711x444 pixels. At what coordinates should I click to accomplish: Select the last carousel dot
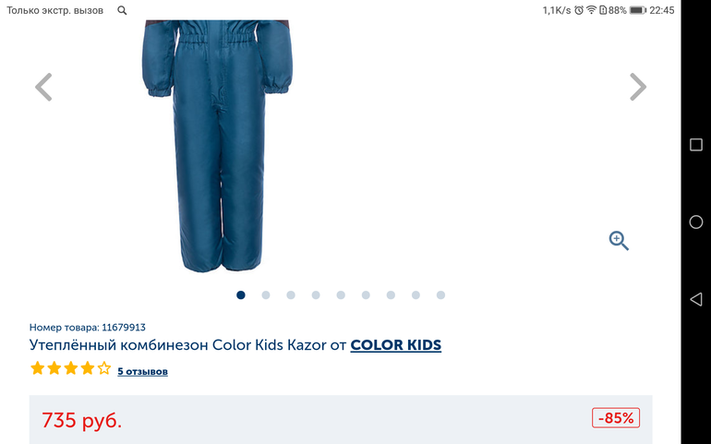pyautogui.click(x=440, y=295)
